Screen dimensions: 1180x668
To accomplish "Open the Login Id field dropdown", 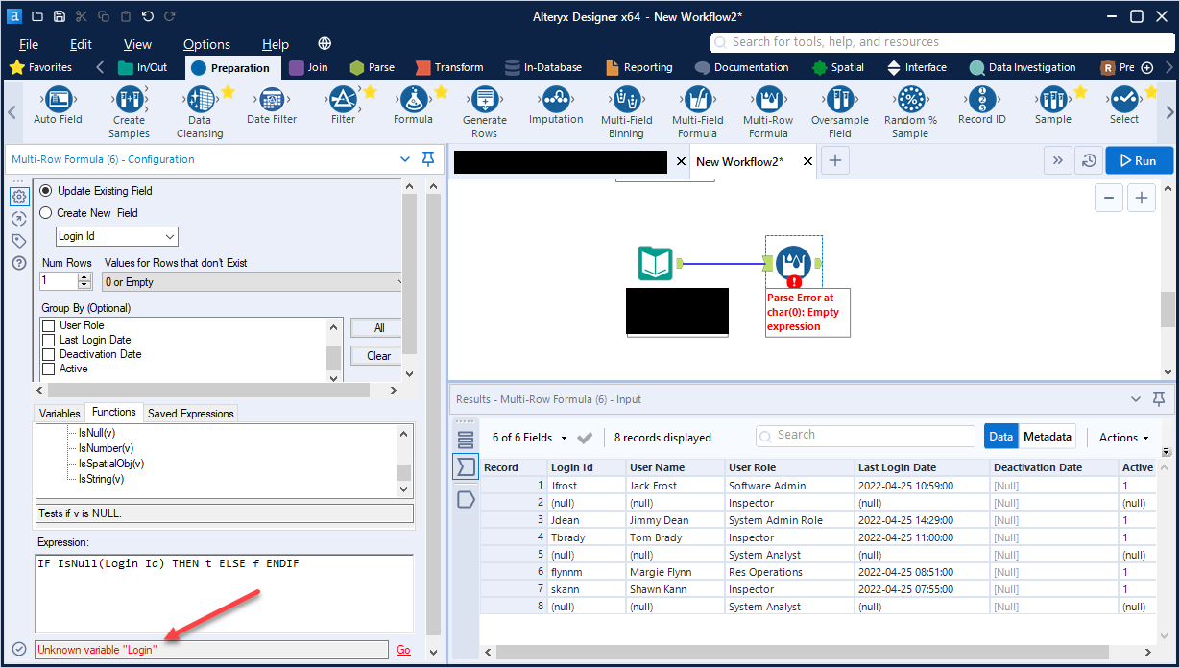I will [x=170, y=236].
